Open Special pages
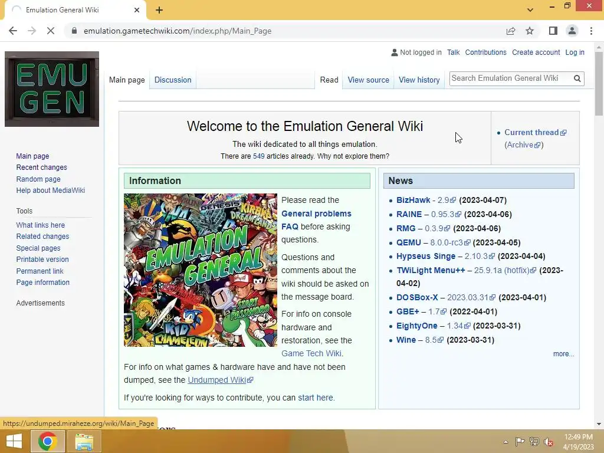 [x=38, y=248]
